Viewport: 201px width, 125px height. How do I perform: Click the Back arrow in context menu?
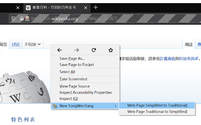coord(60,50)
